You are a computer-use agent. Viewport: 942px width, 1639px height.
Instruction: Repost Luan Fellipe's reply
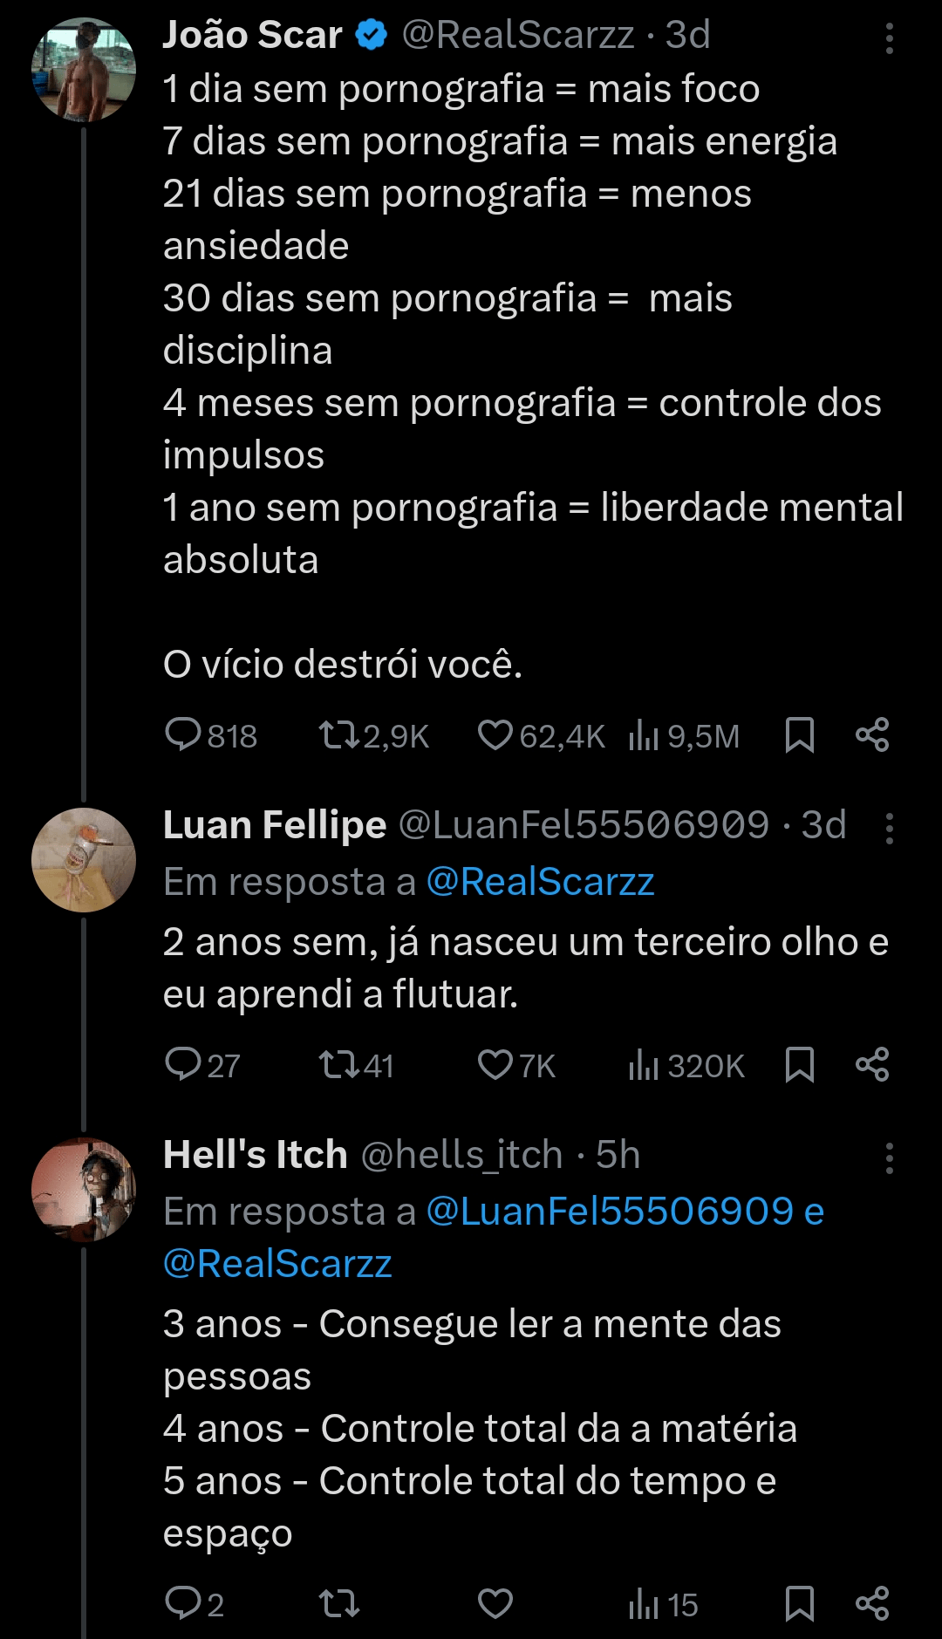tap(339, 1064)
